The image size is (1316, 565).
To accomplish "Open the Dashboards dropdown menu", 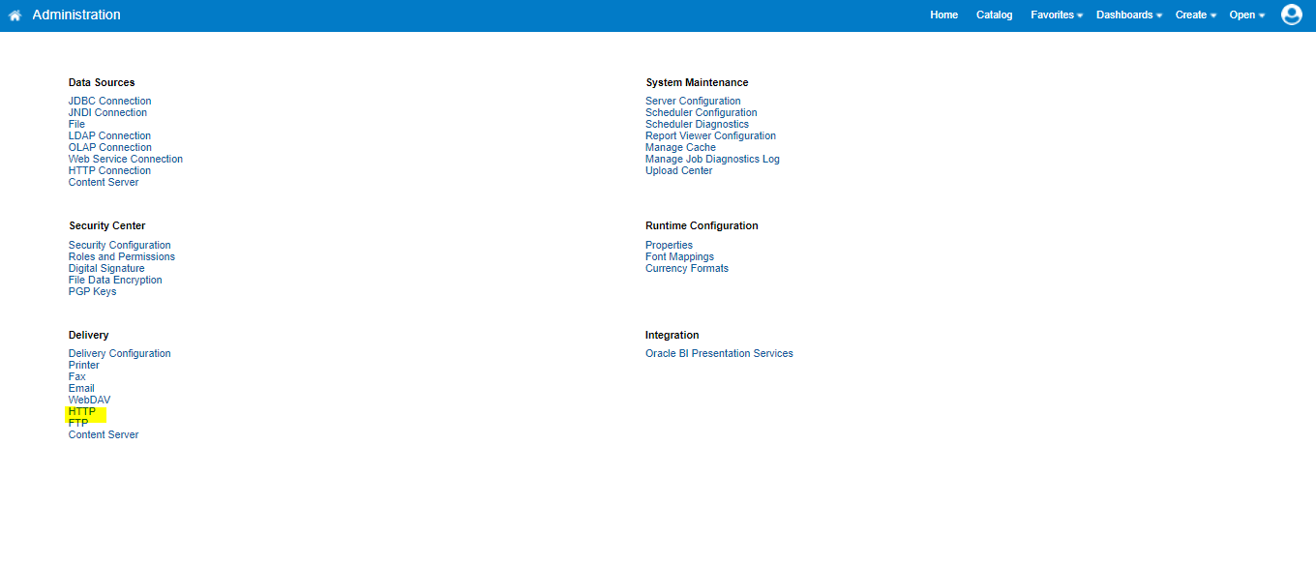I will tap(1128, 15).
